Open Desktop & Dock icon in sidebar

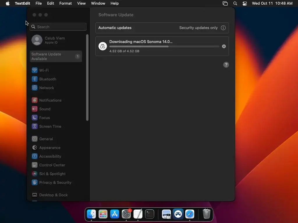[35, 195]
